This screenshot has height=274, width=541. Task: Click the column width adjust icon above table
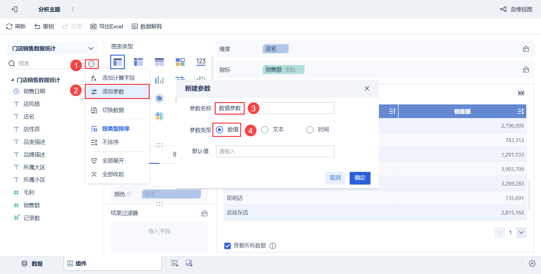click(521, 93)
